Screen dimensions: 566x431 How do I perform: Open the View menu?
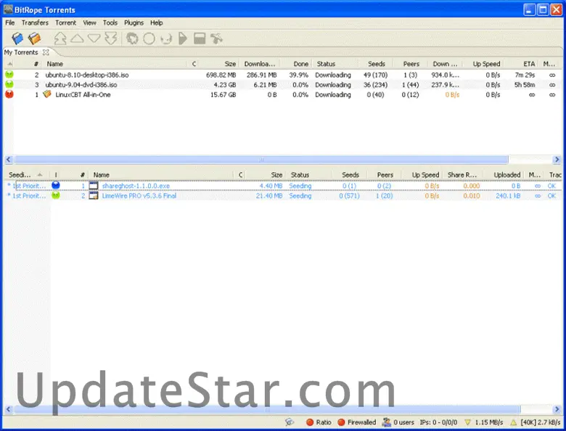(x=89, y=22)
